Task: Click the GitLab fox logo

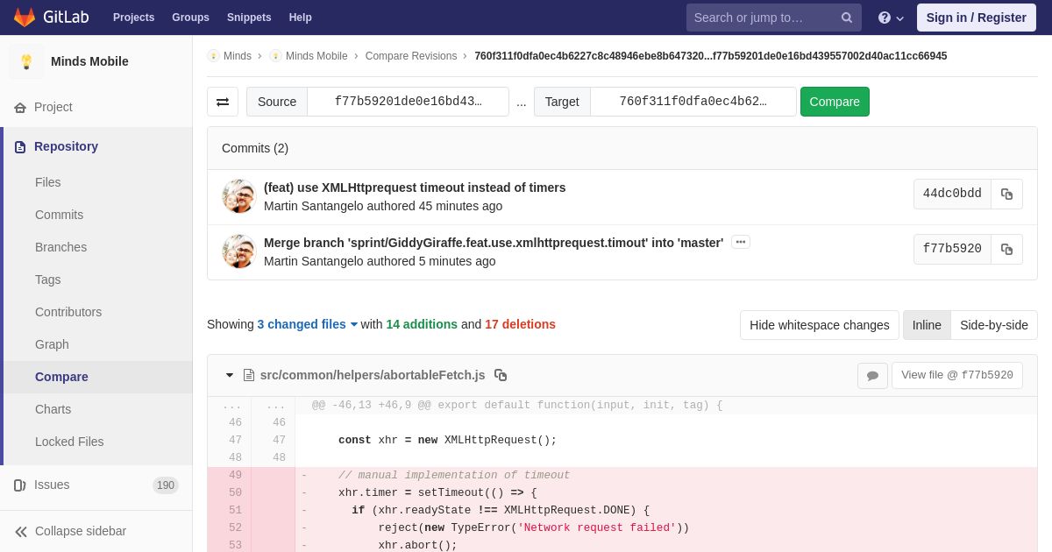Action: click(x=25, y=18)
